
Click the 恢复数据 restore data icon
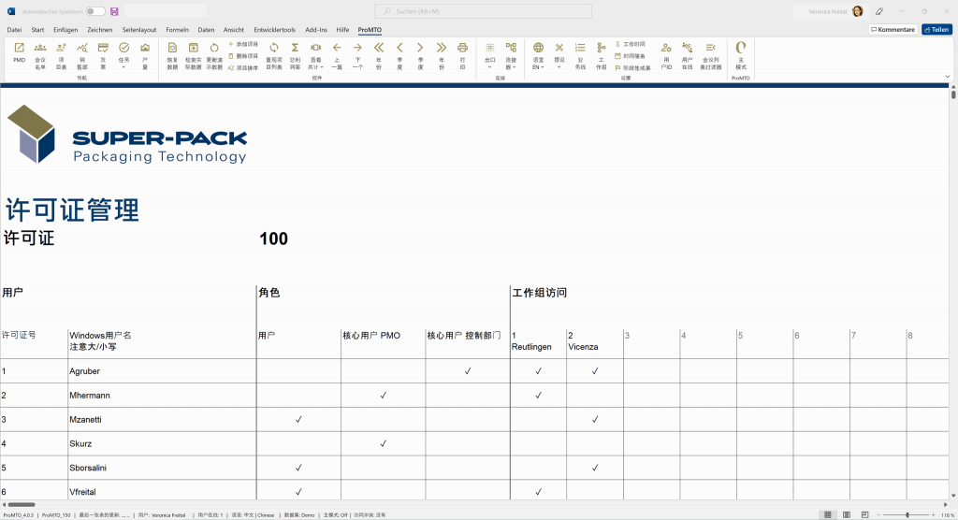pyautogui.click(x=172, y=52)
